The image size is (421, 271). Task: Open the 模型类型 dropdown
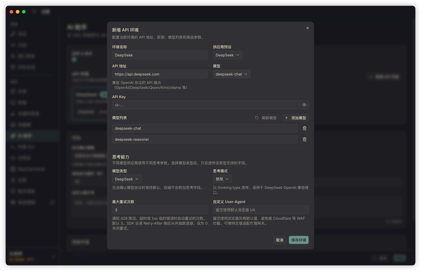pyautogui.click(x=127, y=179)
